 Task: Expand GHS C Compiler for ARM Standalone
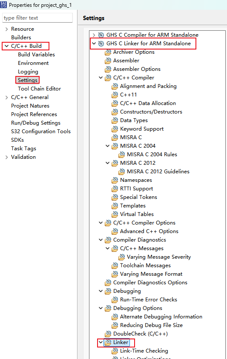pos(94,35)
